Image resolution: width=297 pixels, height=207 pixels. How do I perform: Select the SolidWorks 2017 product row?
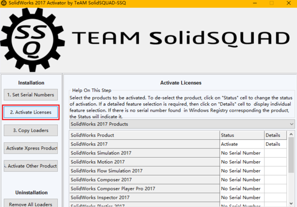pos(144,144)
